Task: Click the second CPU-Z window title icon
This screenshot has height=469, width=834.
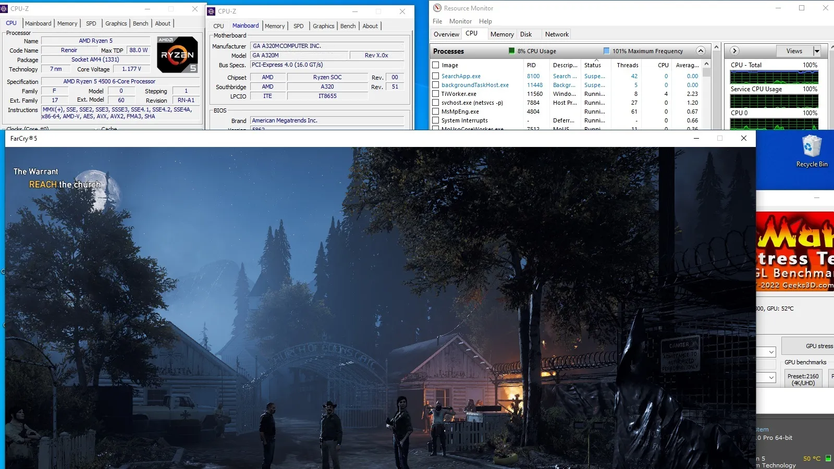Action: (212, 11)
